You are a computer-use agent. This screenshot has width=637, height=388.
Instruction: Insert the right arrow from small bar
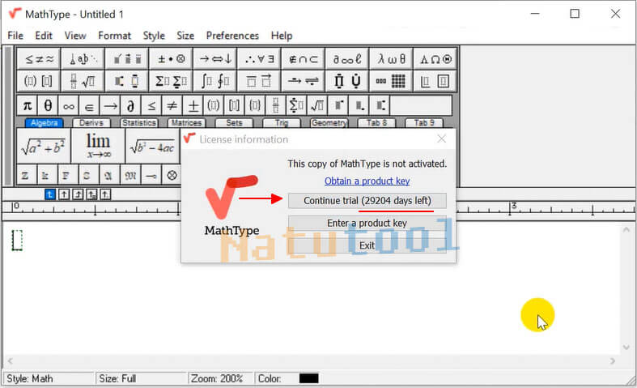point(110,106)
